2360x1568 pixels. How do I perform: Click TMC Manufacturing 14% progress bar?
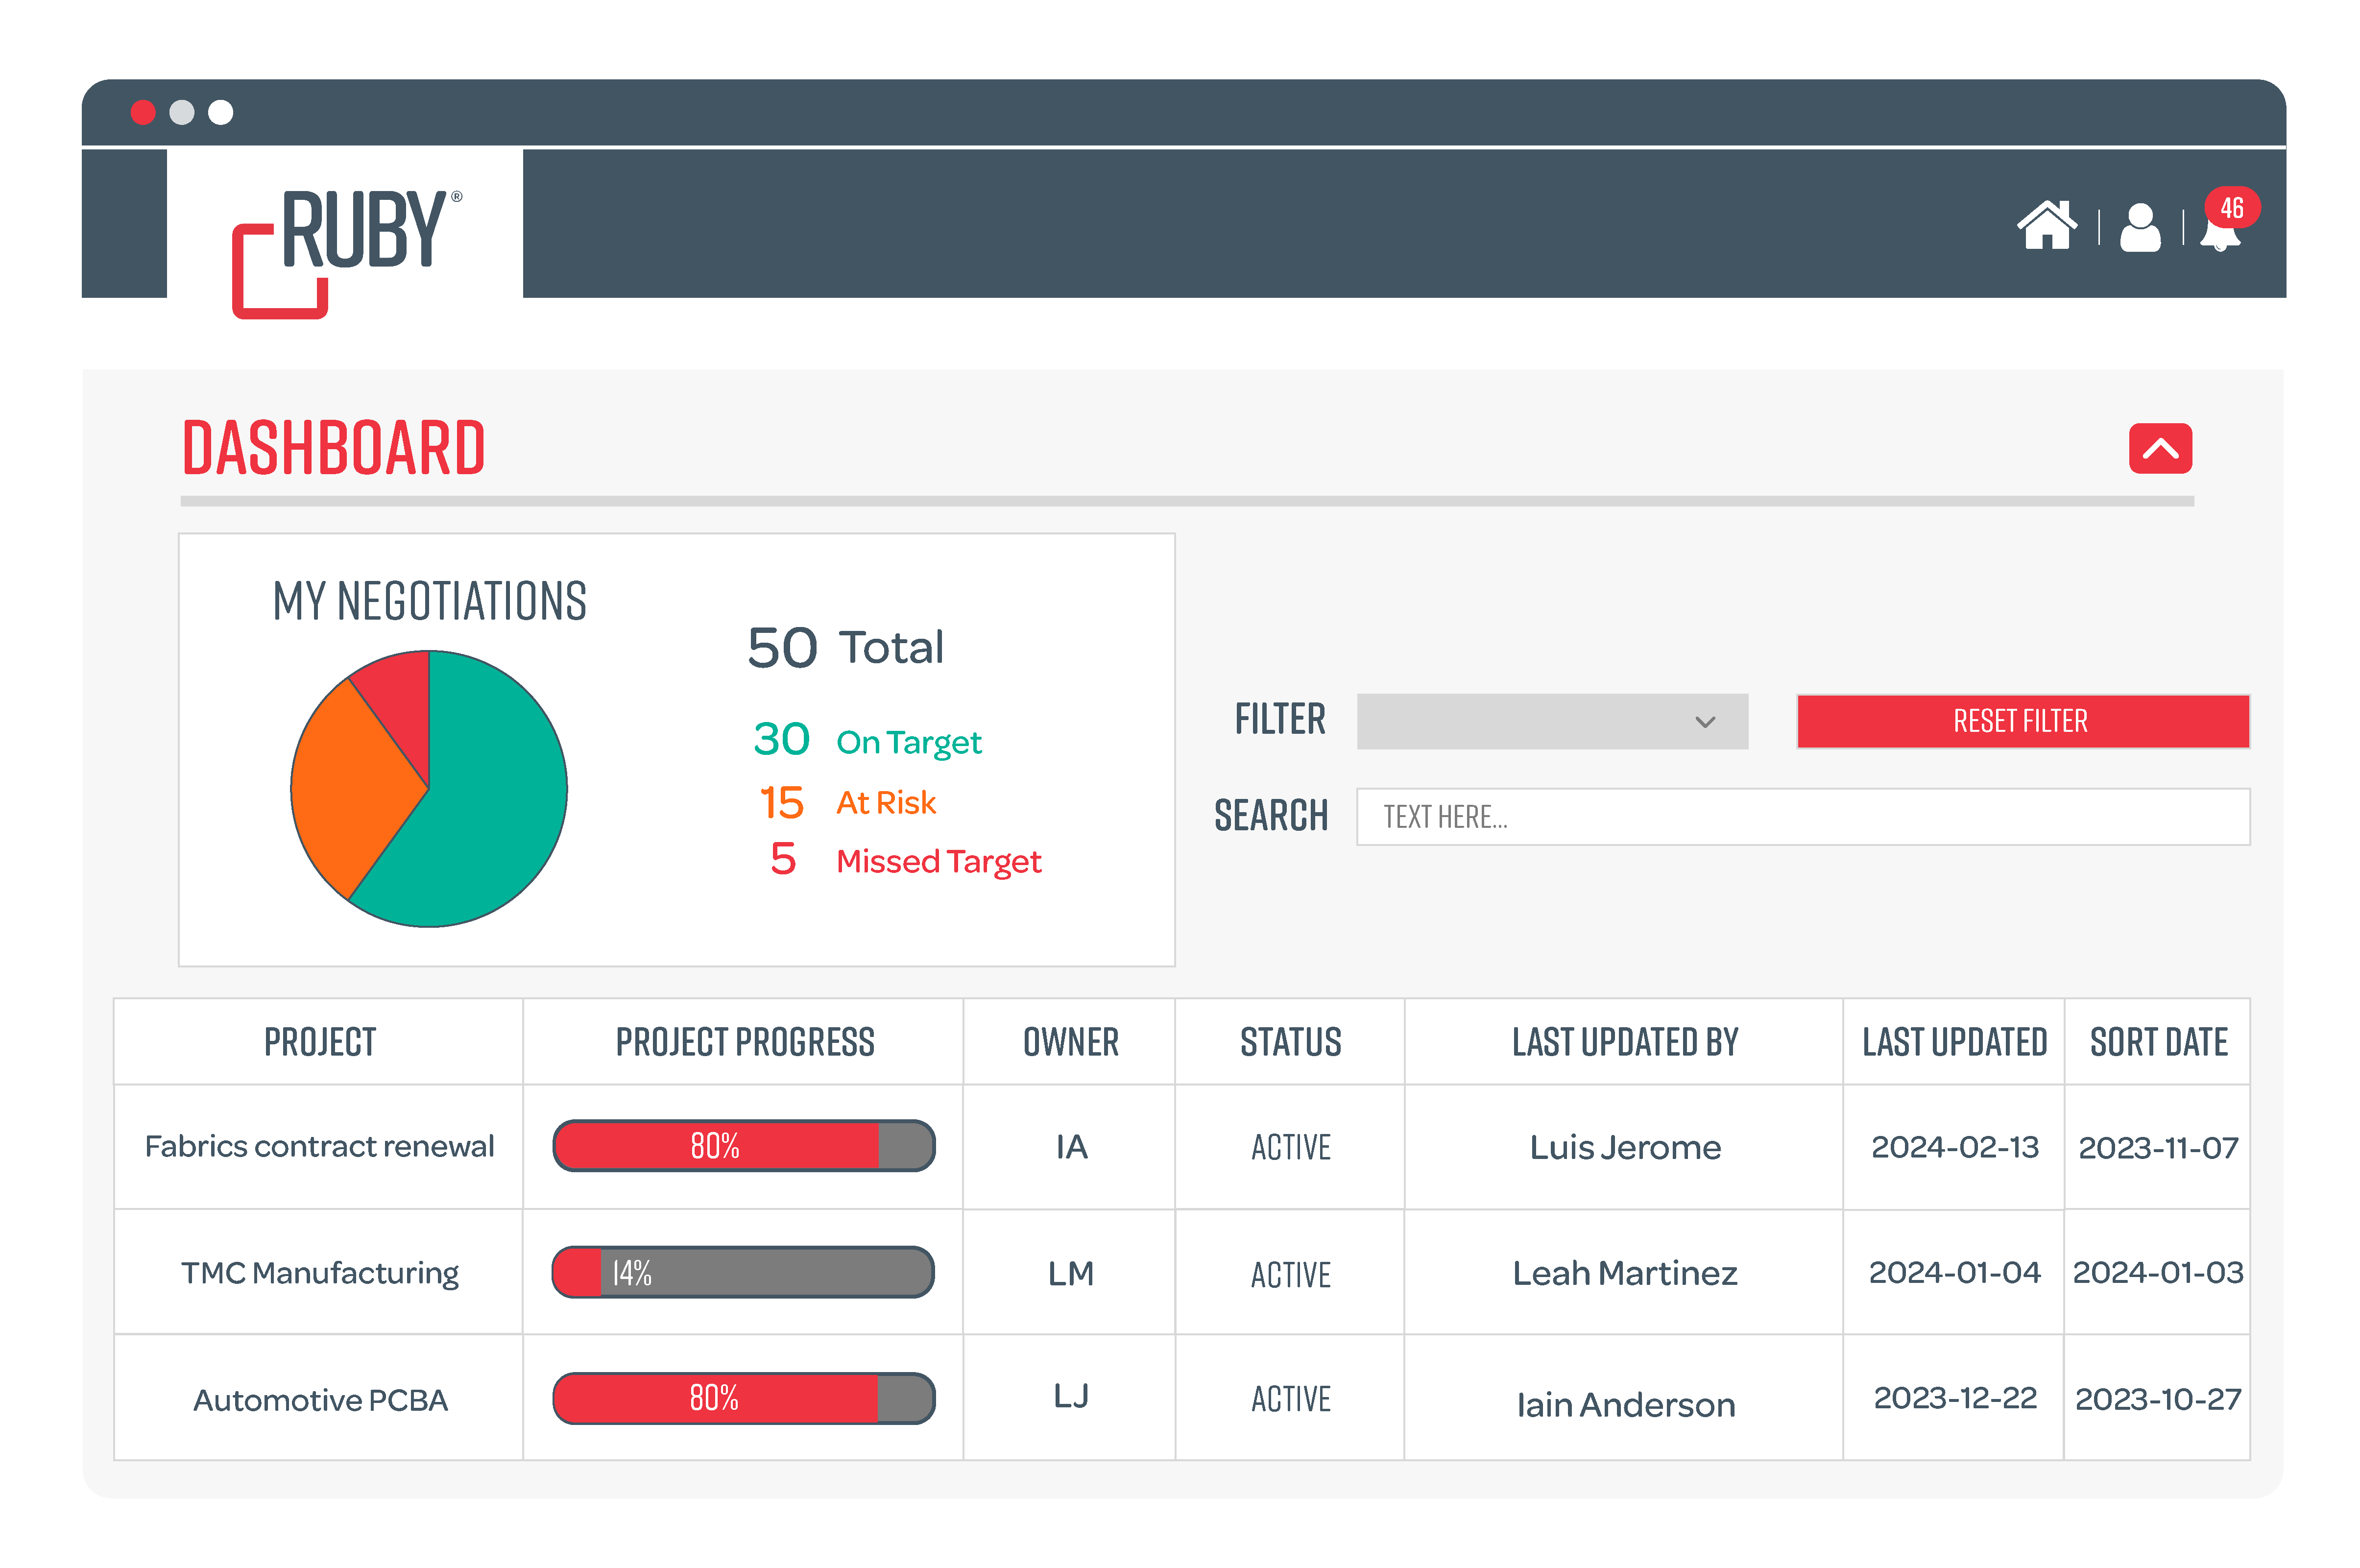743,1272
